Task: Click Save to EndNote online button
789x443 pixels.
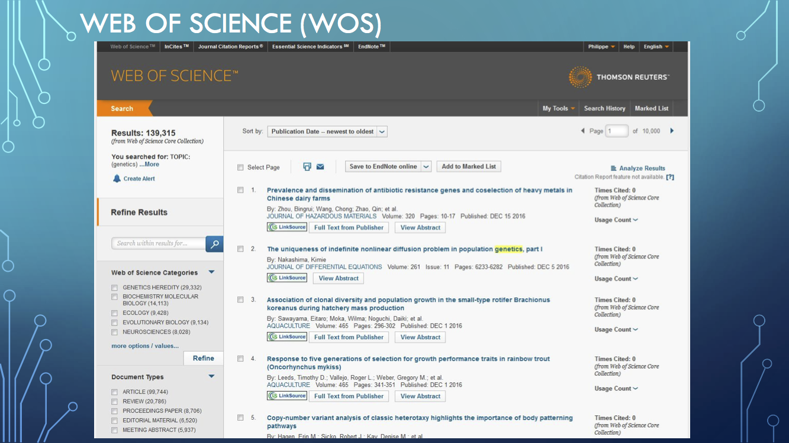Action: tap(383, 167)
